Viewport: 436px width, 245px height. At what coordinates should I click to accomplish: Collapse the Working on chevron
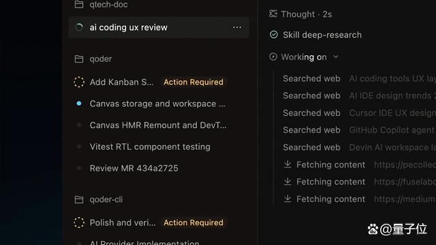[336, 57]
